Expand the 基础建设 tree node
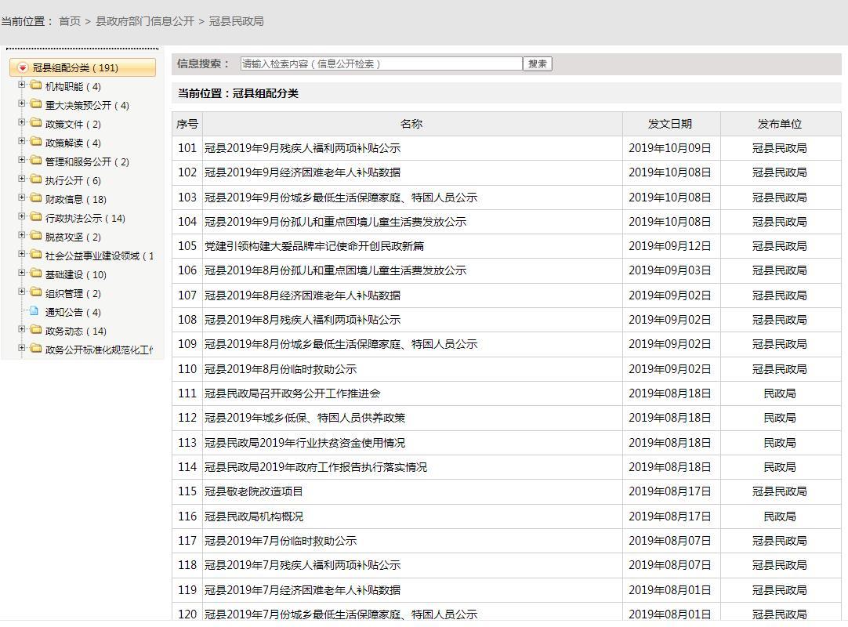This screenshot has height=627, width=848. tap(22, 274)
